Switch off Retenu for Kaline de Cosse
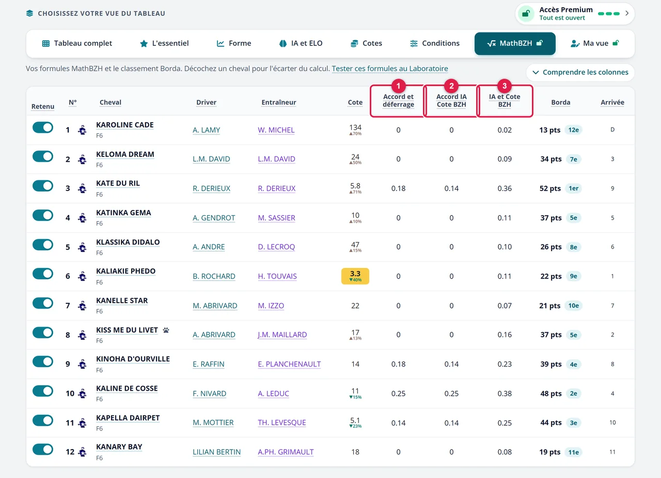 [x=43, y=391]
